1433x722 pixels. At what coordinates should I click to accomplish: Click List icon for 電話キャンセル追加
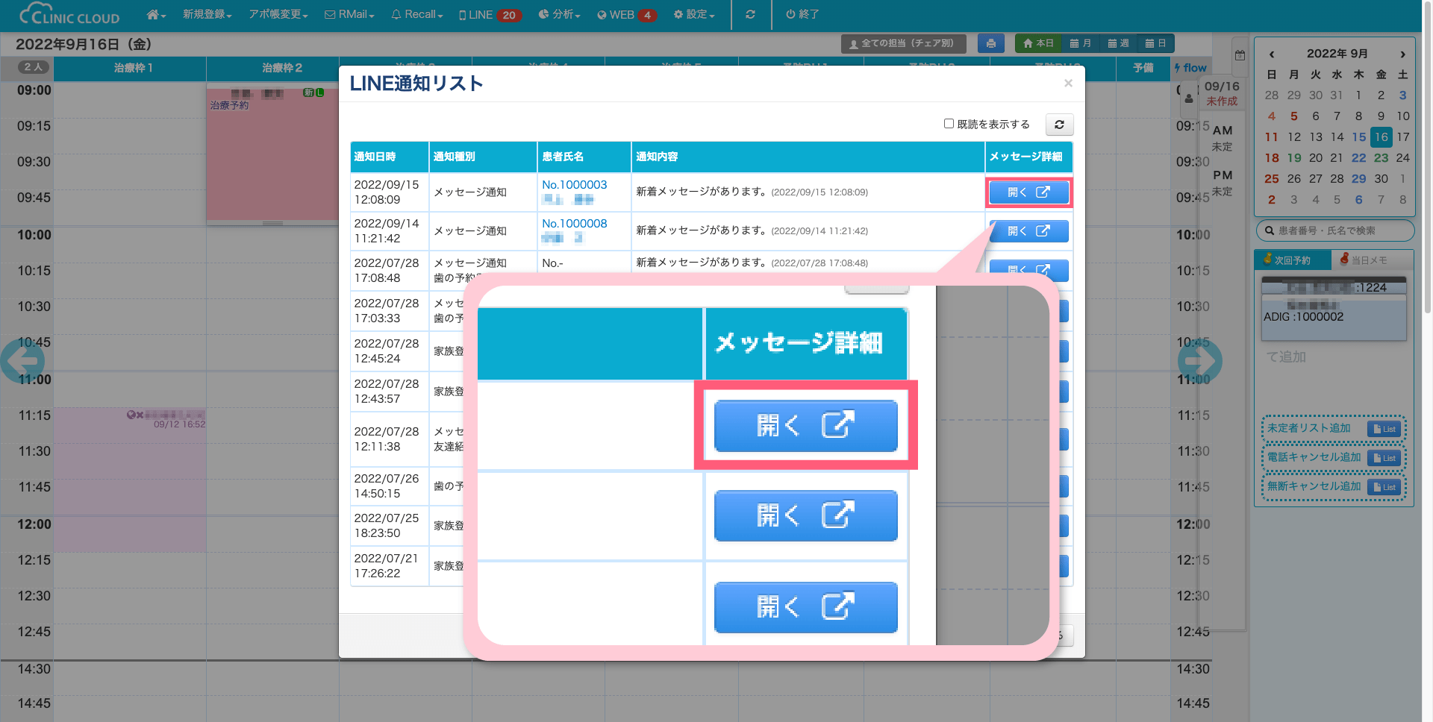(x=1384, y=458)
